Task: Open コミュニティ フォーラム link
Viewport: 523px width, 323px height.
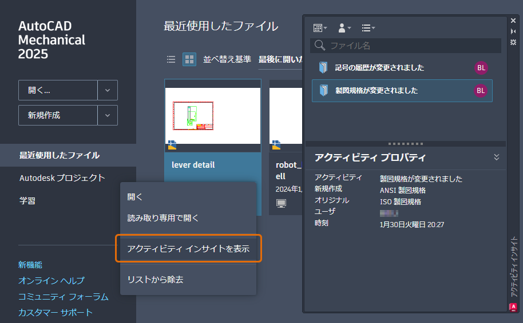Action: [x=64, y=296]
